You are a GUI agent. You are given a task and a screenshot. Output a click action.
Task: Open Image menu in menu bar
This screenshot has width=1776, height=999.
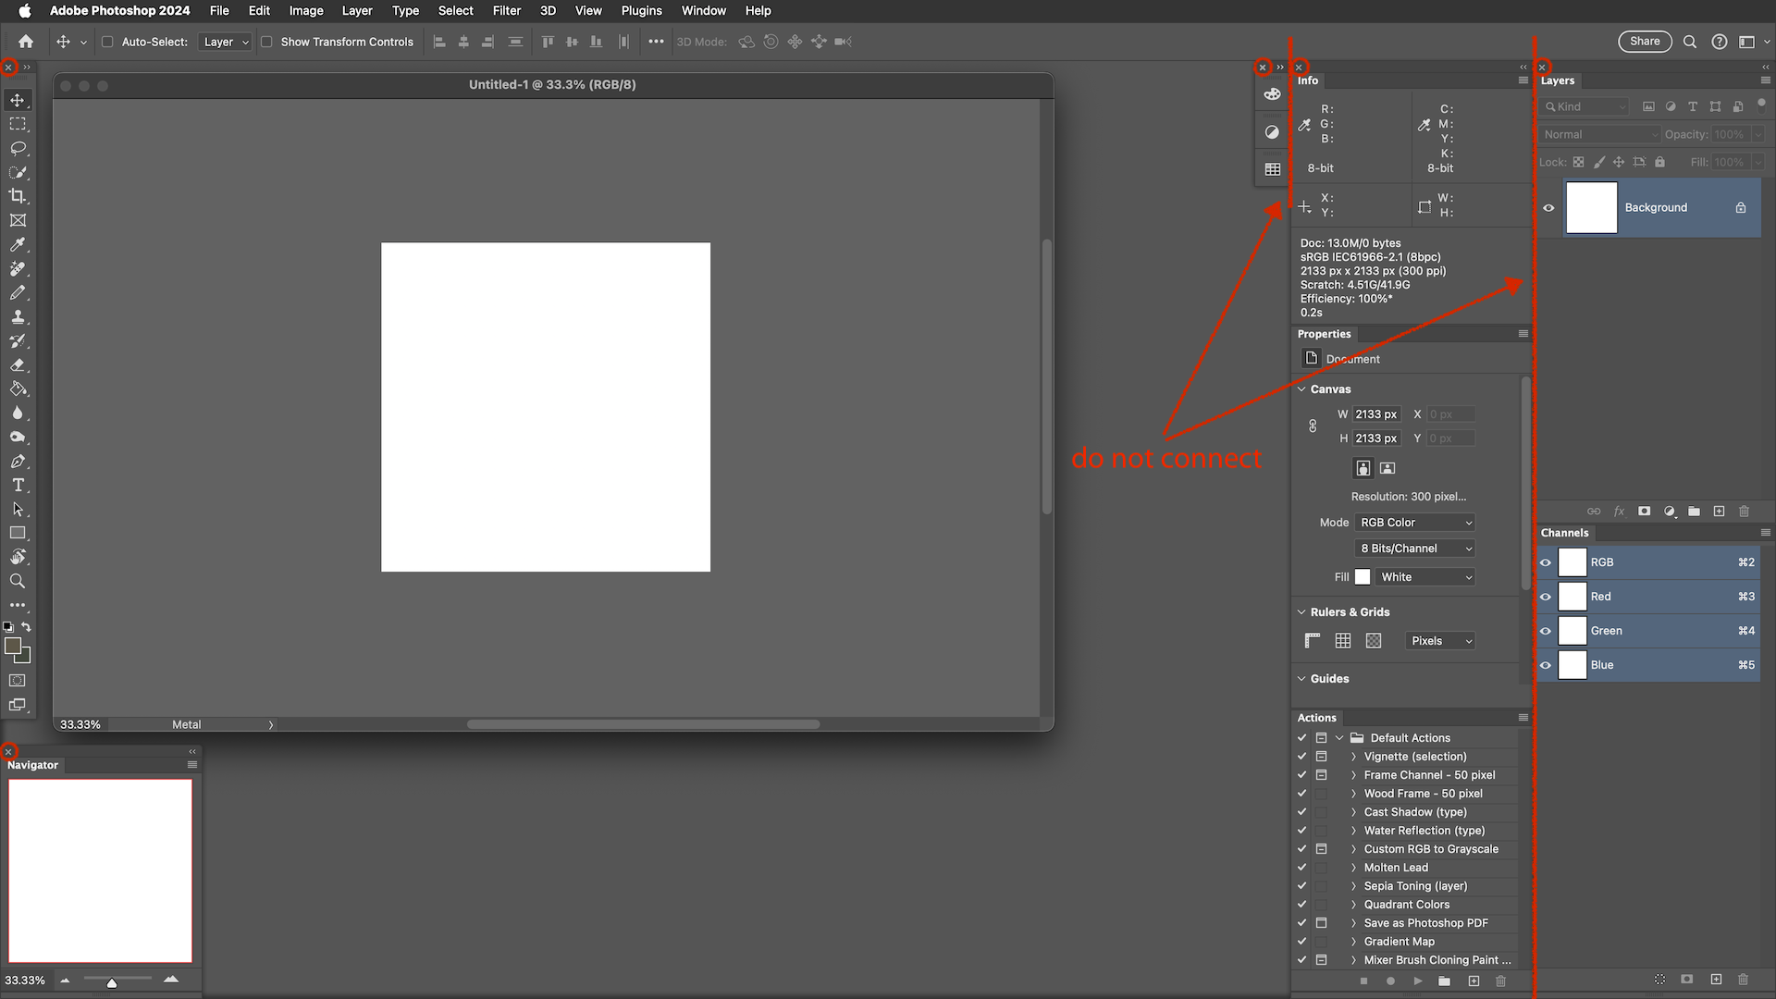(x=305, y=10)
